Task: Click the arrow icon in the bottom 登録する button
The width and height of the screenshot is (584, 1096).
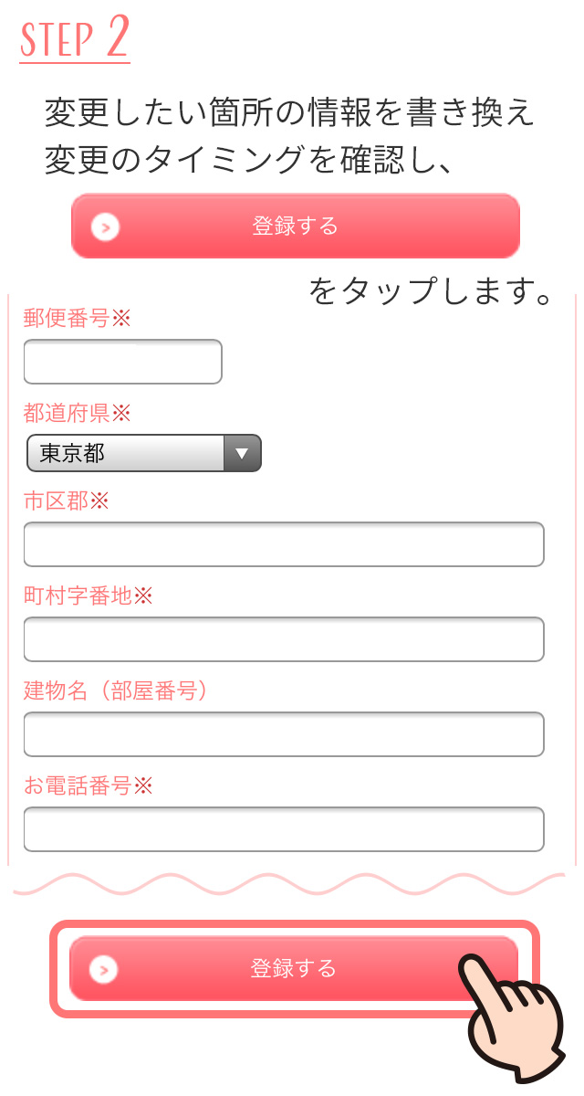Action: [105, 969]
